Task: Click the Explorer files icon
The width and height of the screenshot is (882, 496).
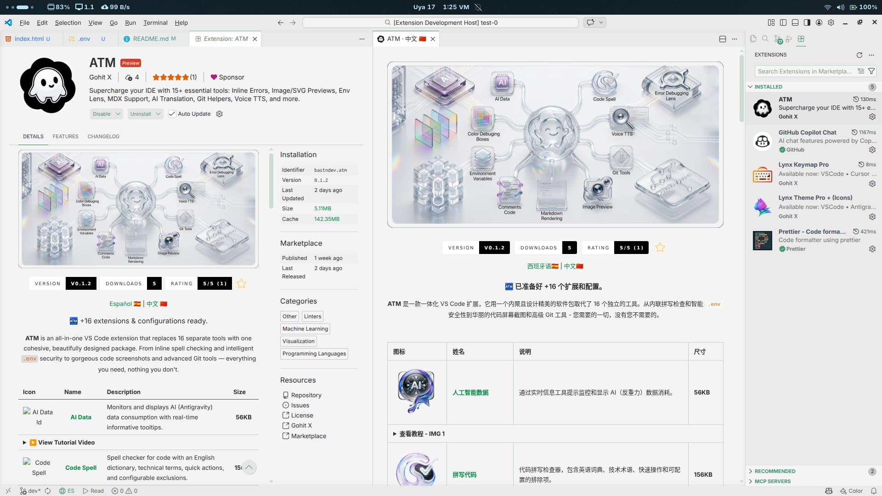Action: pos(753,39)
